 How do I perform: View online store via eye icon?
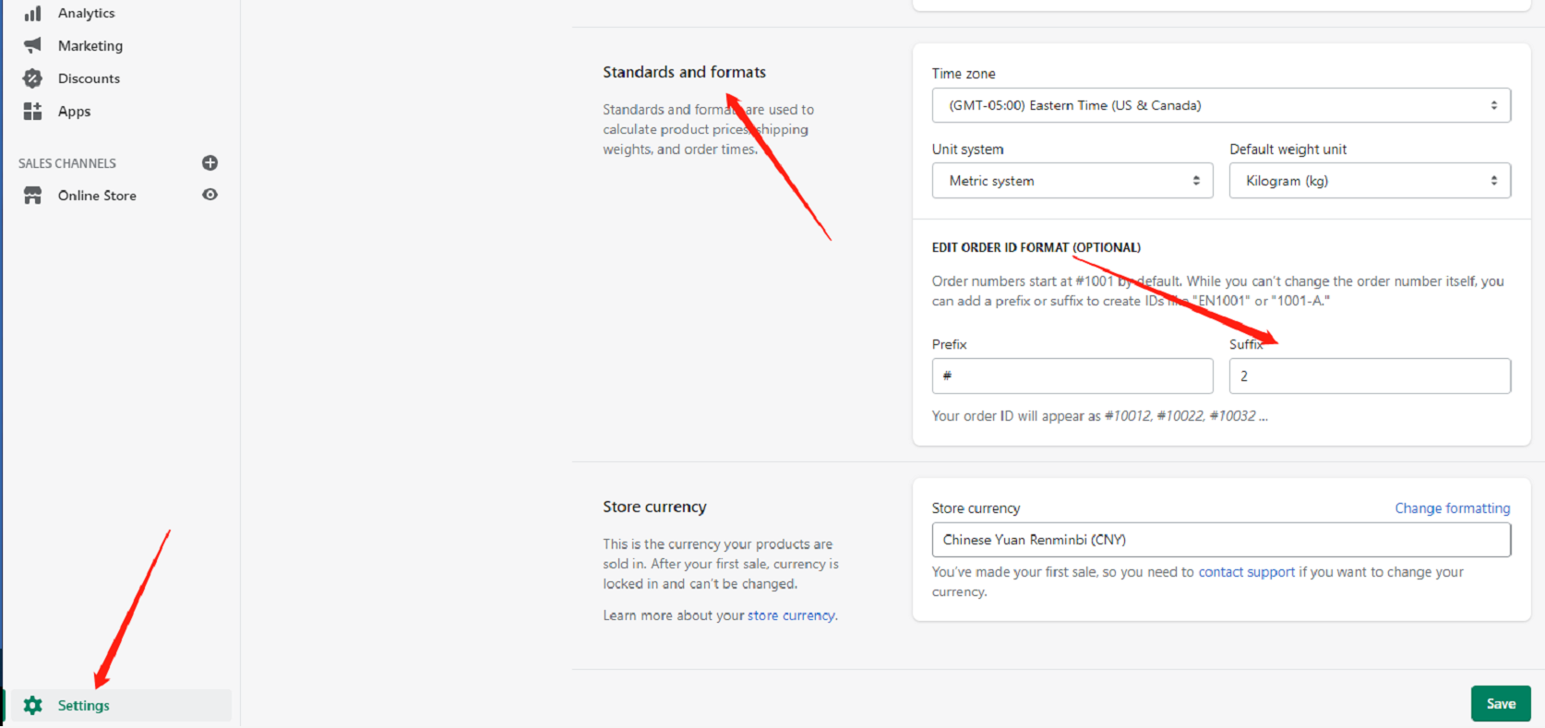click(x=210, y=195)
